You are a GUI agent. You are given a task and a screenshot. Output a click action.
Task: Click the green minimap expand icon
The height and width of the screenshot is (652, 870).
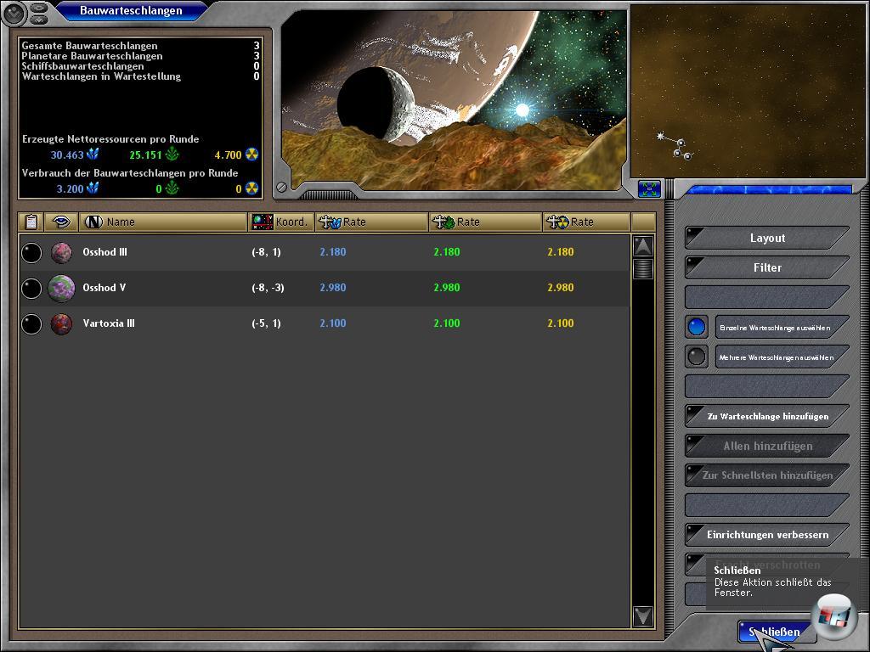pos(649,188)
